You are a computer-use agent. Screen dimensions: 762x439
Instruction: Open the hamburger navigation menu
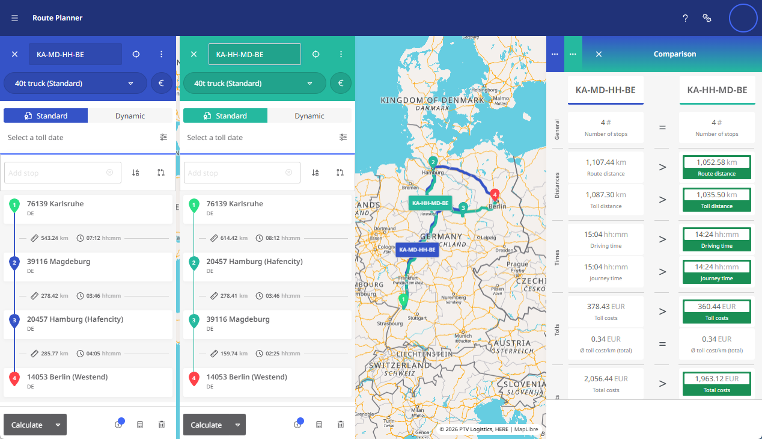[x=14, y=18]
